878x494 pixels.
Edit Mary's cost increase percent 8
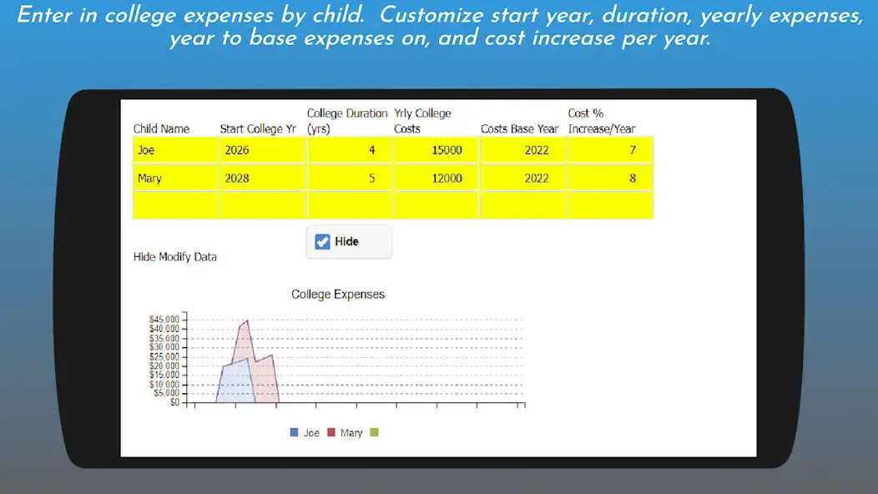coord(610,178)
